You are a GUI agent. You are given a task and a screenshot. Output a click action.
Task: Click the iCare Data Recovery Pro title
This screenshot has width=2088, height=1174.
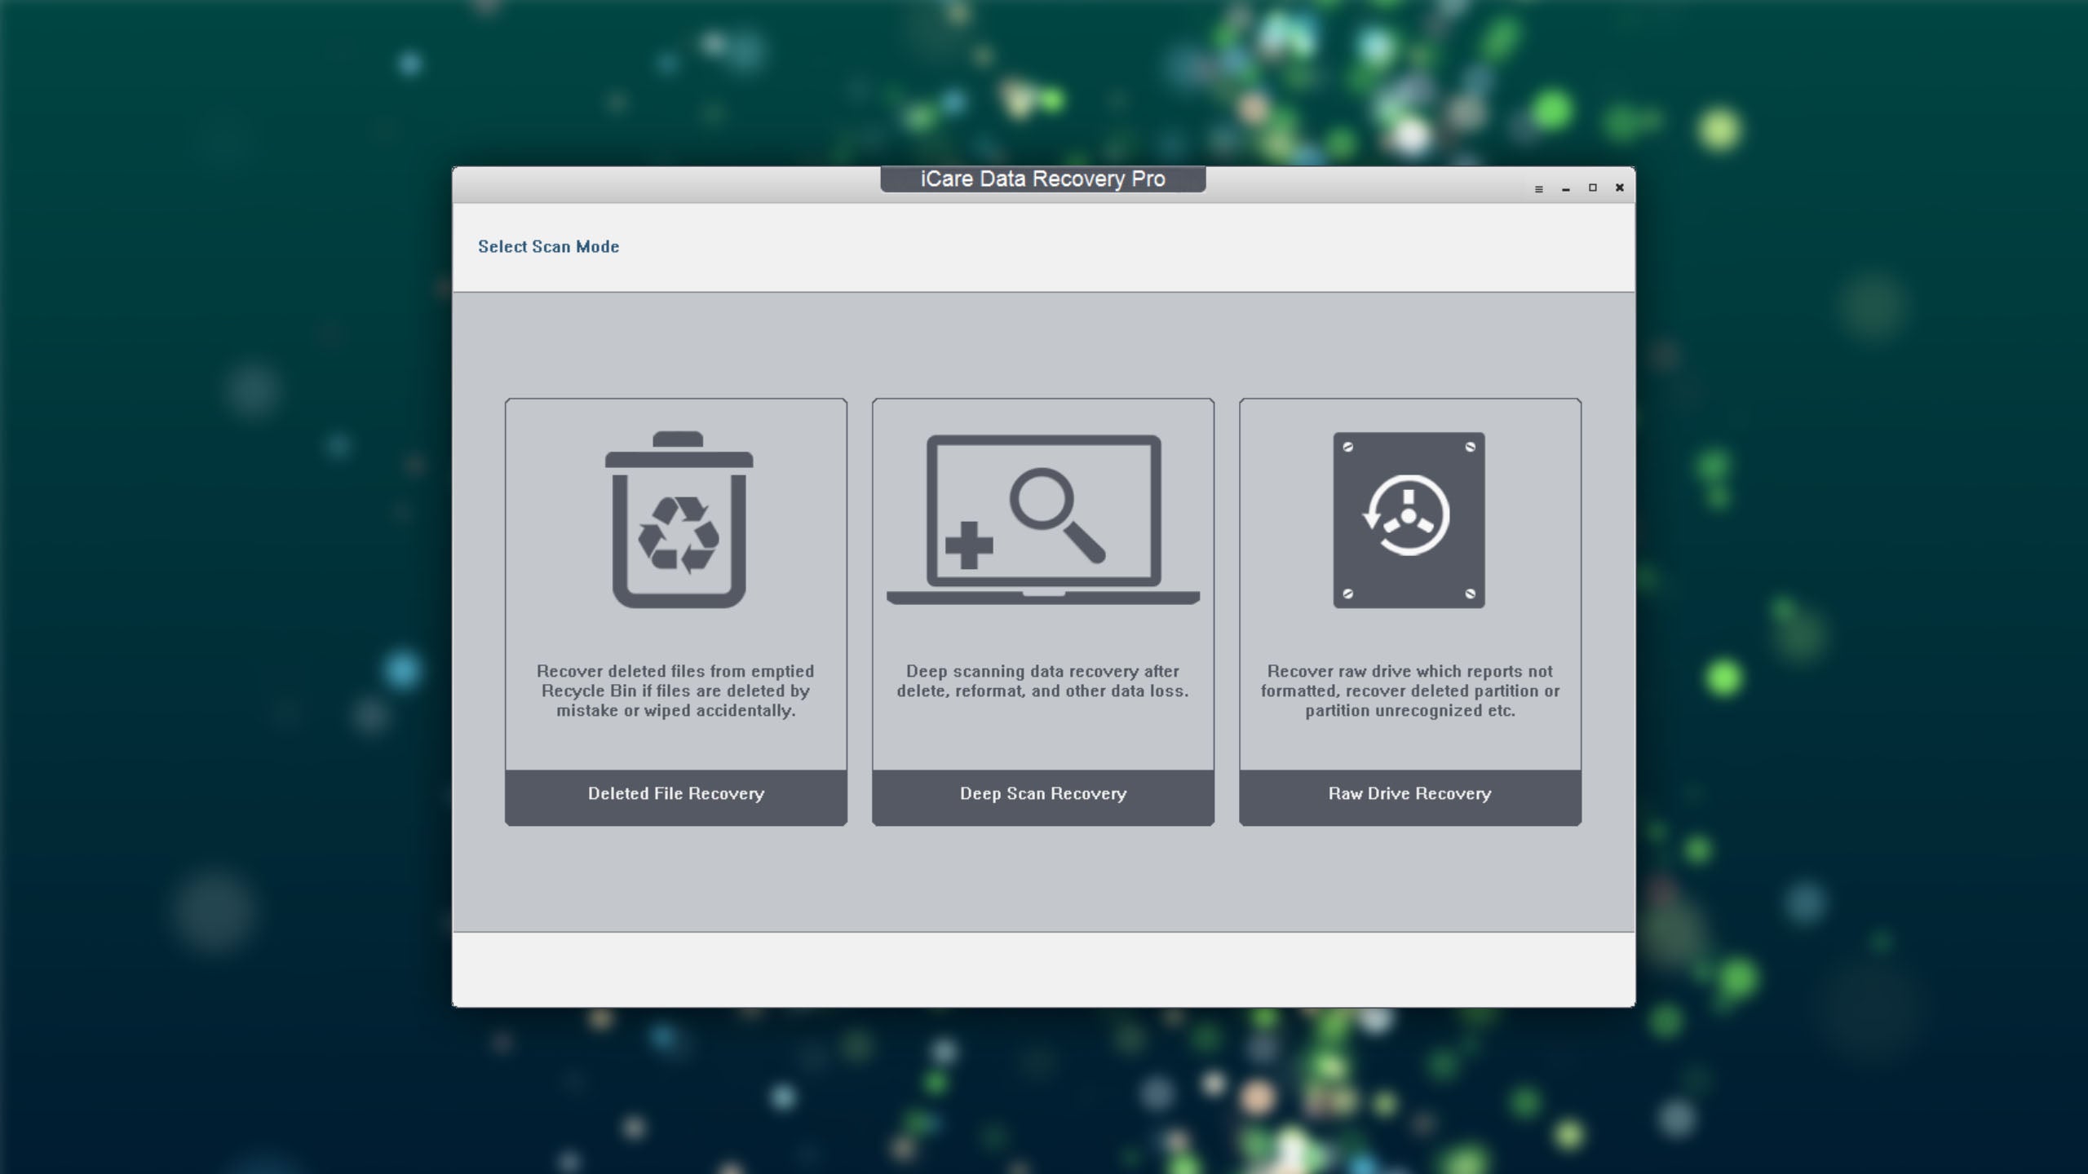(1042, 179)
